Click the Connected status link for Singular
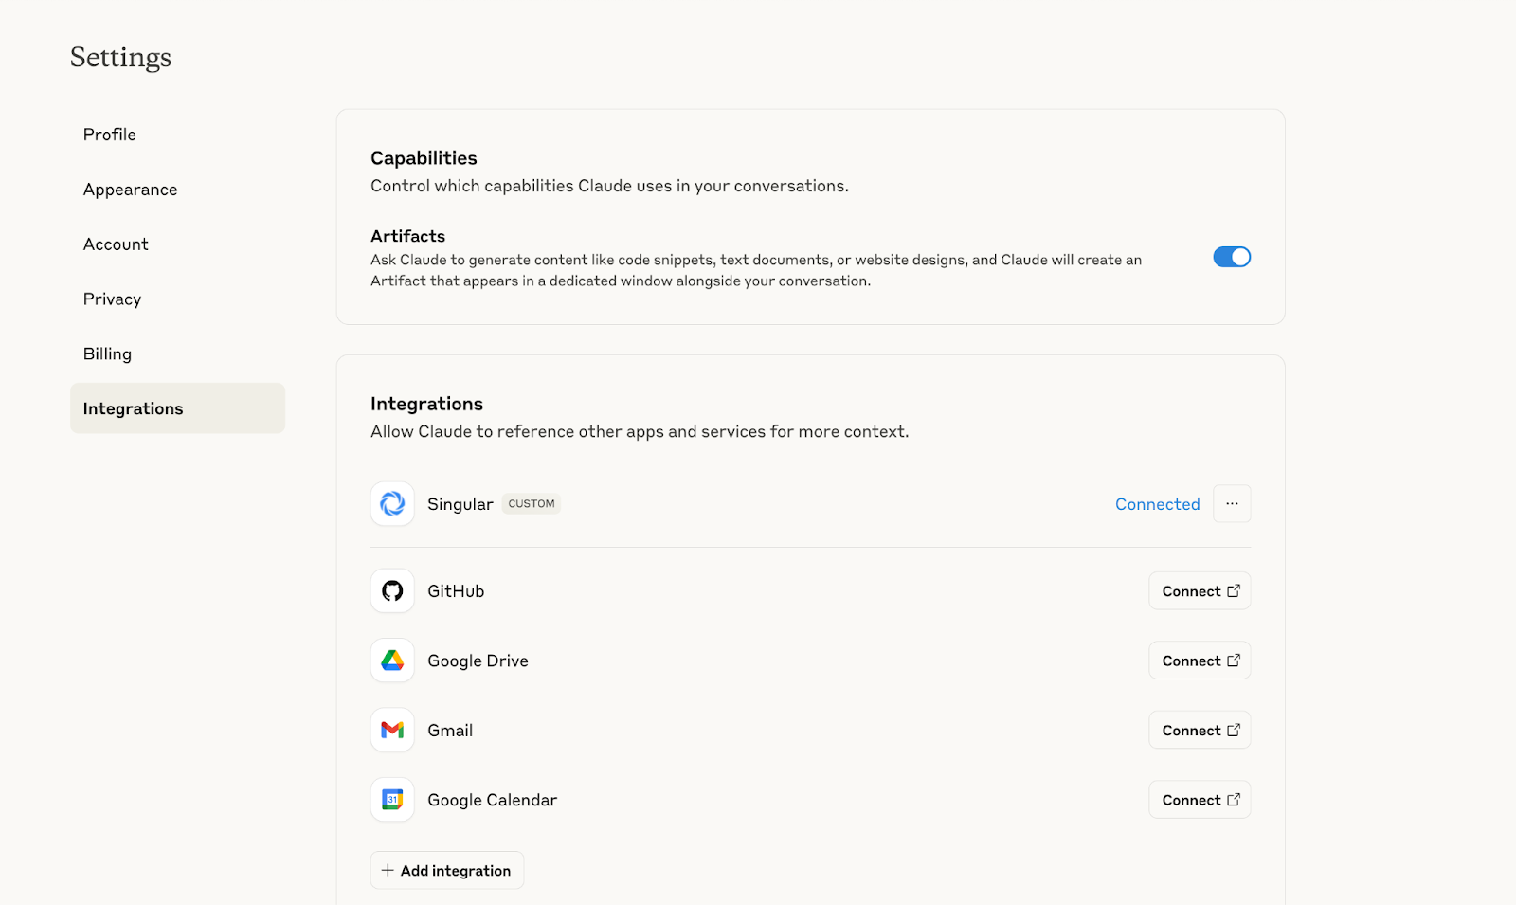Viewport: 1516px width, 905px height. pos(1157,504)
